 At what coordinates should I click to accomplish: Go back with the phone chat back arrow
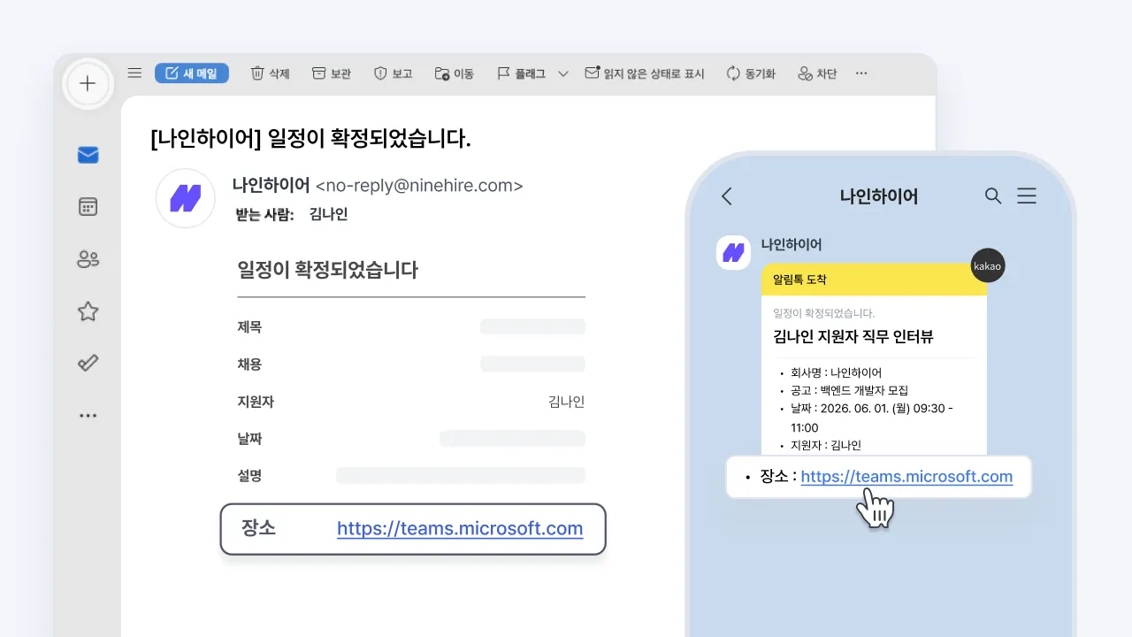pyautogui.click(x=727, y=196)
